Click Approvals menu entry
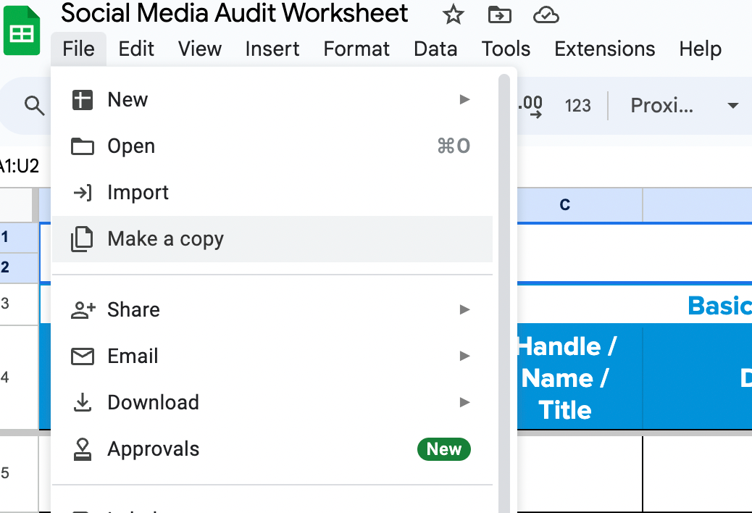Image resolution: width=752 pixels, height=513 pixels. (x=153, y=449)
